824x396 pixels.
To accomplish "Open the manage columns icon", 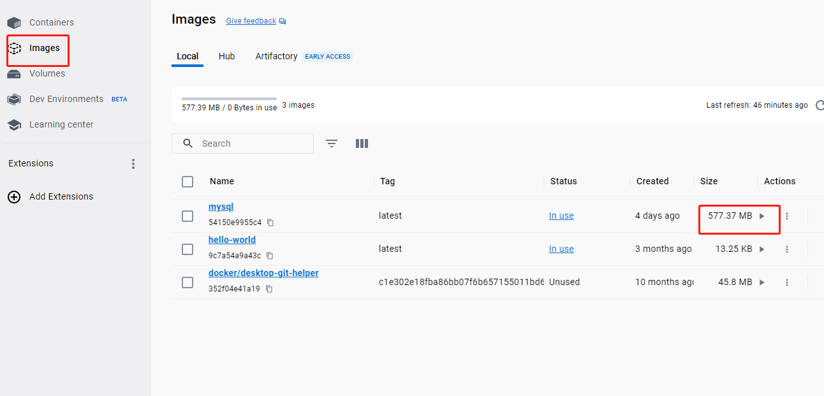I will (362, 143).
